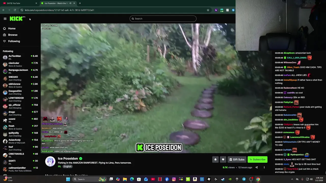Switch to the YouTube browser tab
Screen dimensions: 326x183
point(19,3)
